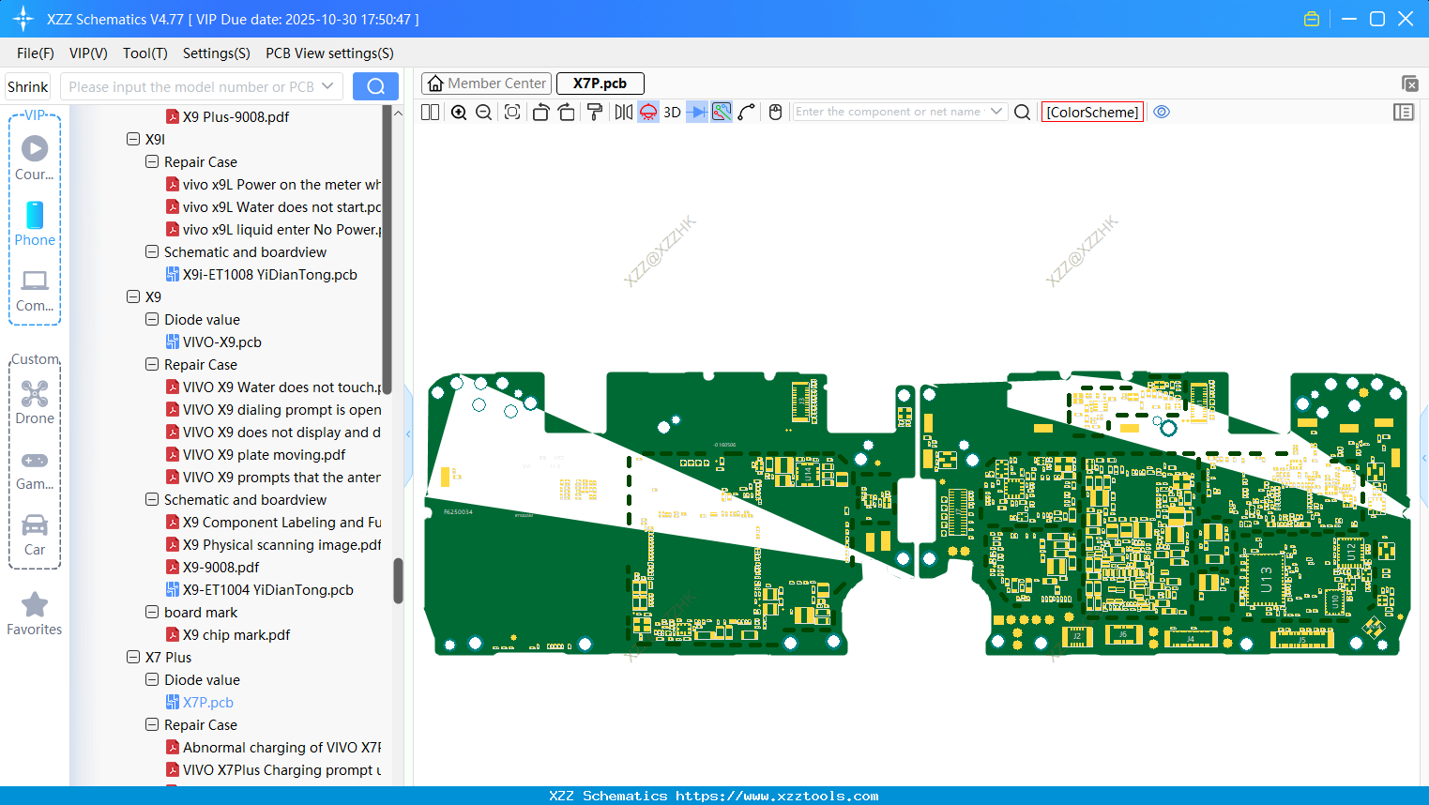
Task: Click the blue model search button
Action: pyautogui.click(x=375, y=86)
